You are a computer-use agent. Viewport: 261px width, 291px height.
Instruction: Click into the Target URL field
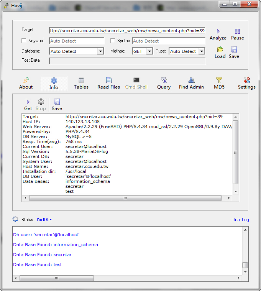[x=127, y=31]
